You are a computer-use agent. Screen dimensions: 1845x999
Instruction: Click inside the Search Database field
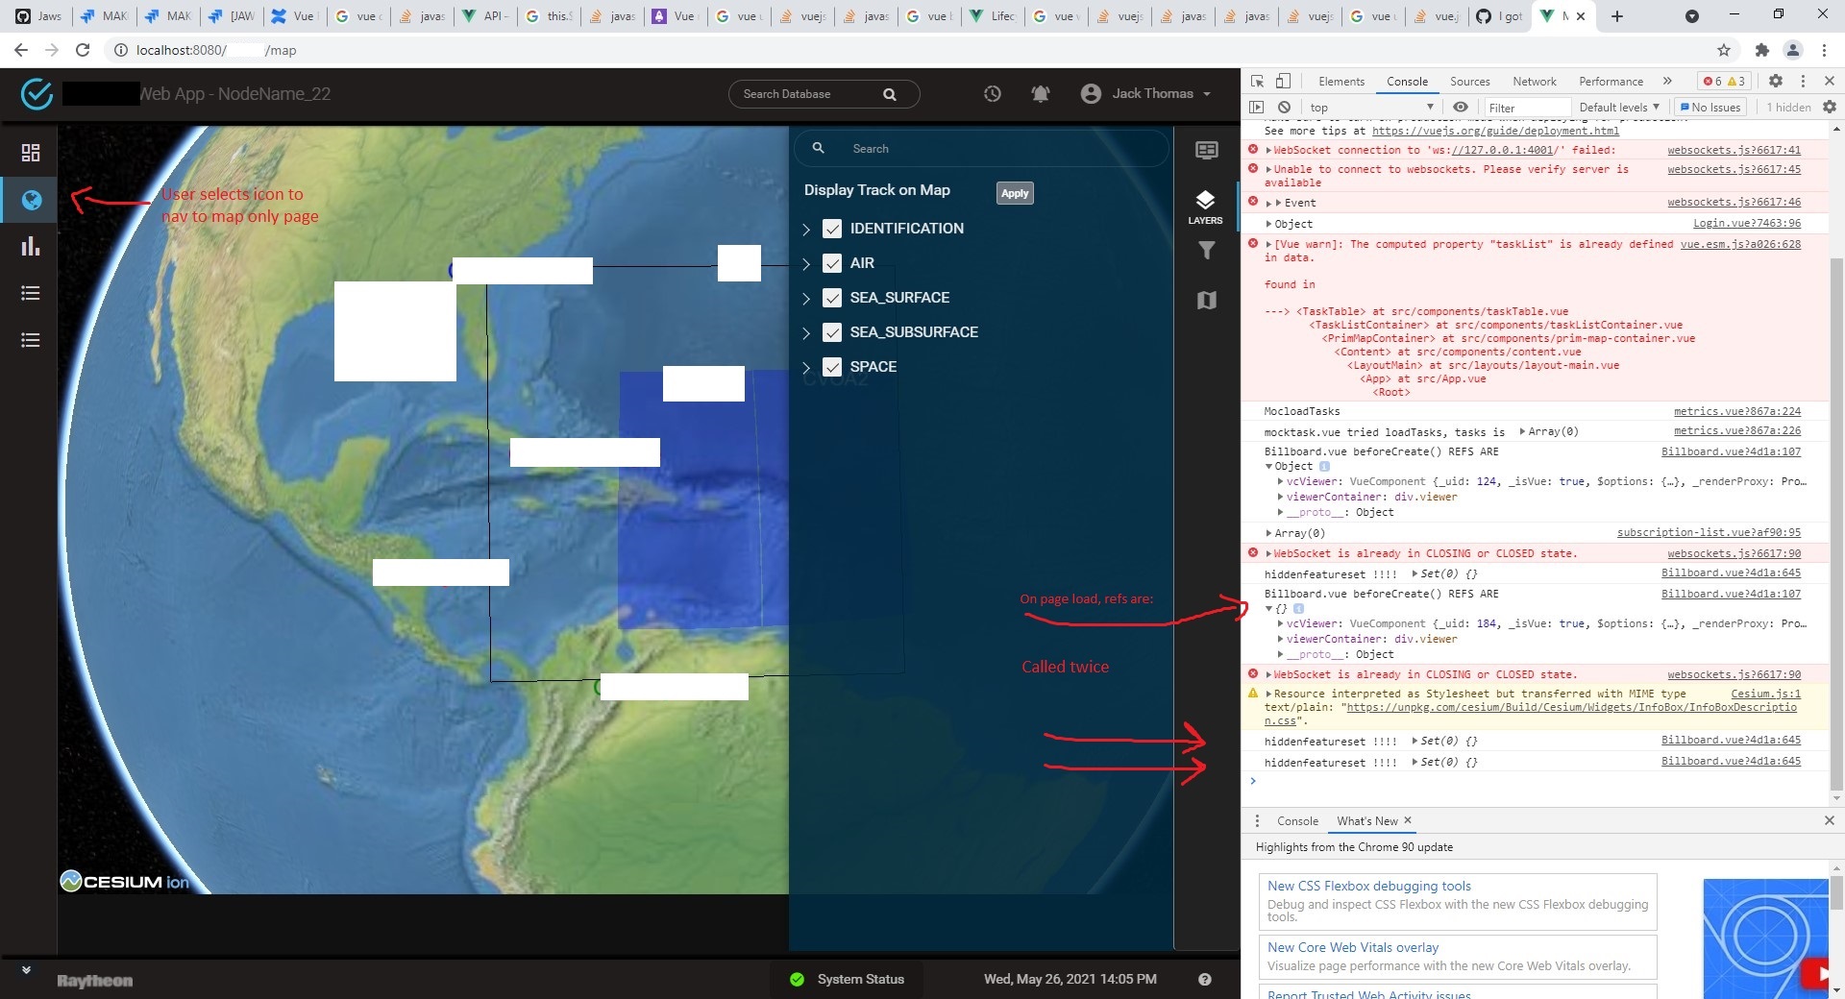coord(817,93)
